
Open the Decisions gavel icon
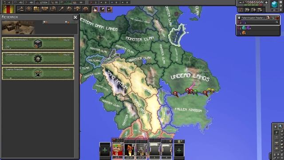click(x=21, y=9)
